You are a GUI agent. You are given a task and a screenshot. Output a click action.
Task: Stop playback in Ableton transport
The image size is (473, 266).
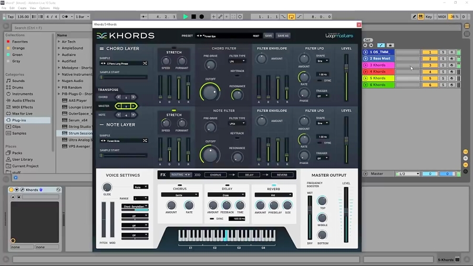pos(193,17)
